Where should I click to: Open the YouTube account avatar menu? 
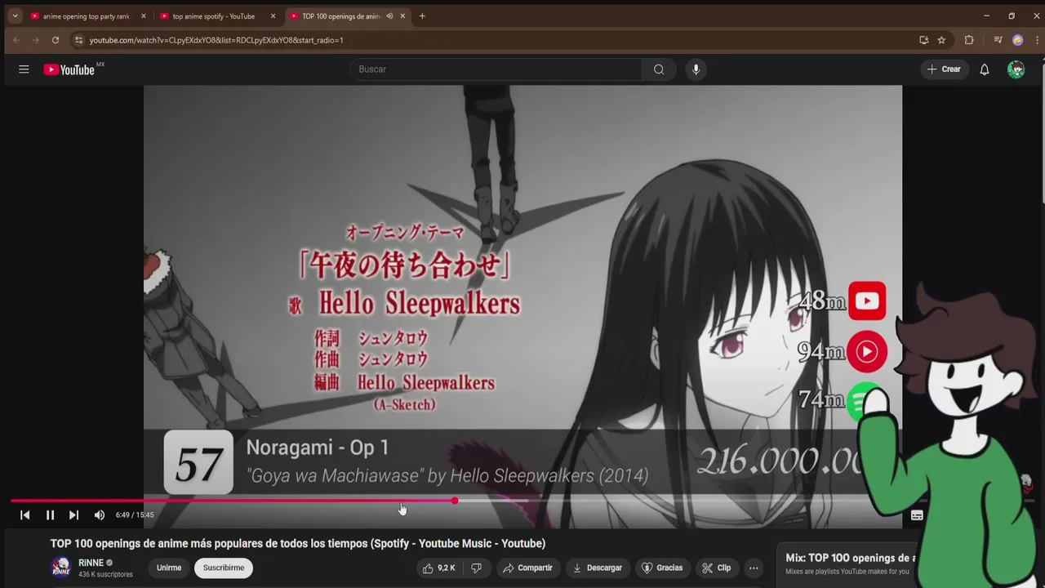(x=1016, y=69)
